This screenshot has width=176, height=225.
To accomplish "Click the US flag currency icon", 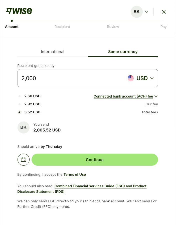I will coord(131,78).
